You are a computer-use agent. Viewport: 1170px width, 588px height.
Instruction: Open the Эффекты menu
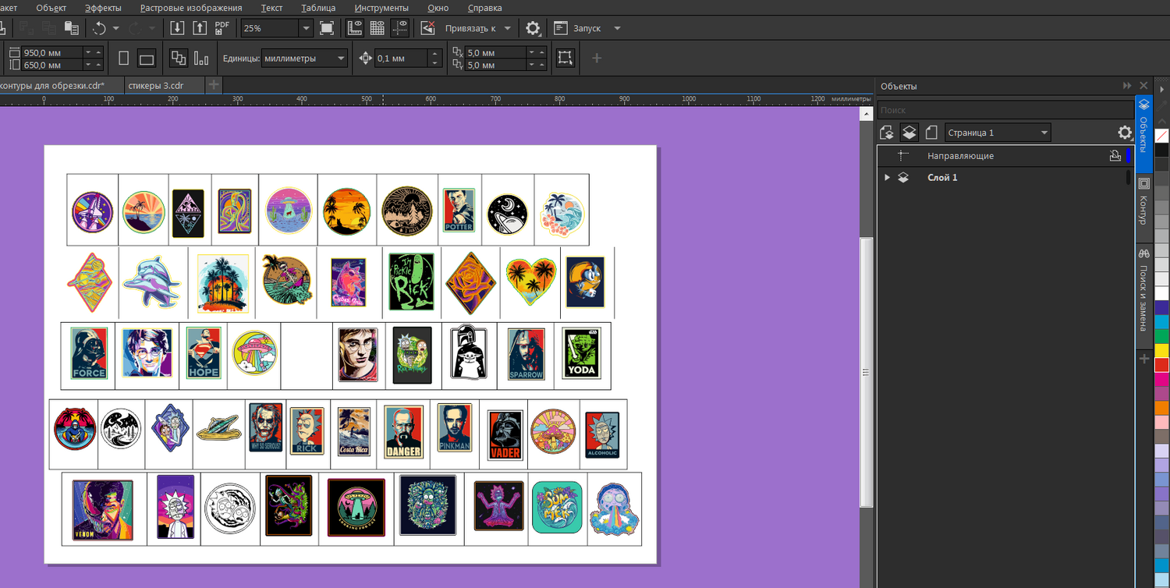103,8
